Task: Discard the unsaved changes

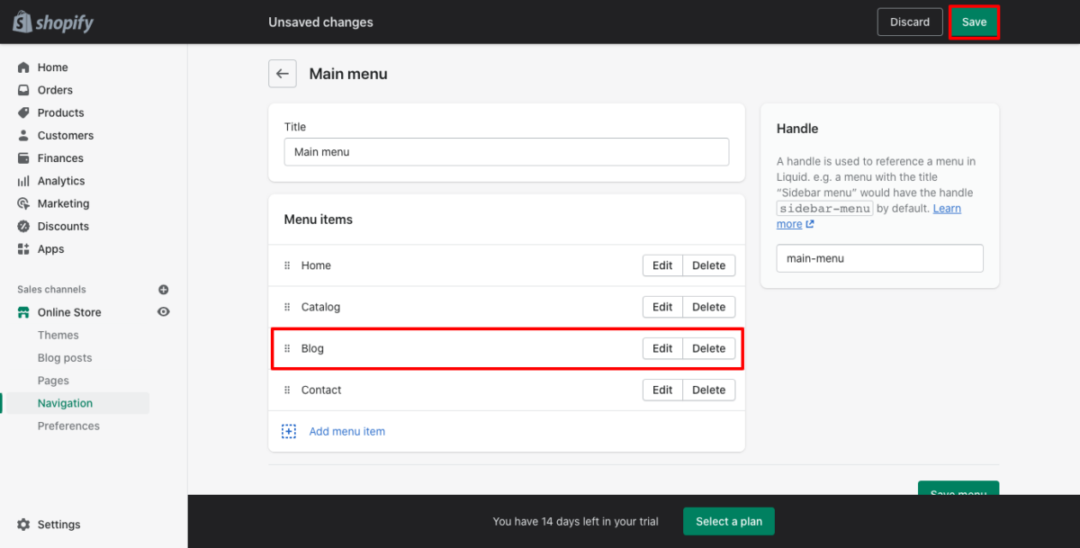Action: point(909,22)
